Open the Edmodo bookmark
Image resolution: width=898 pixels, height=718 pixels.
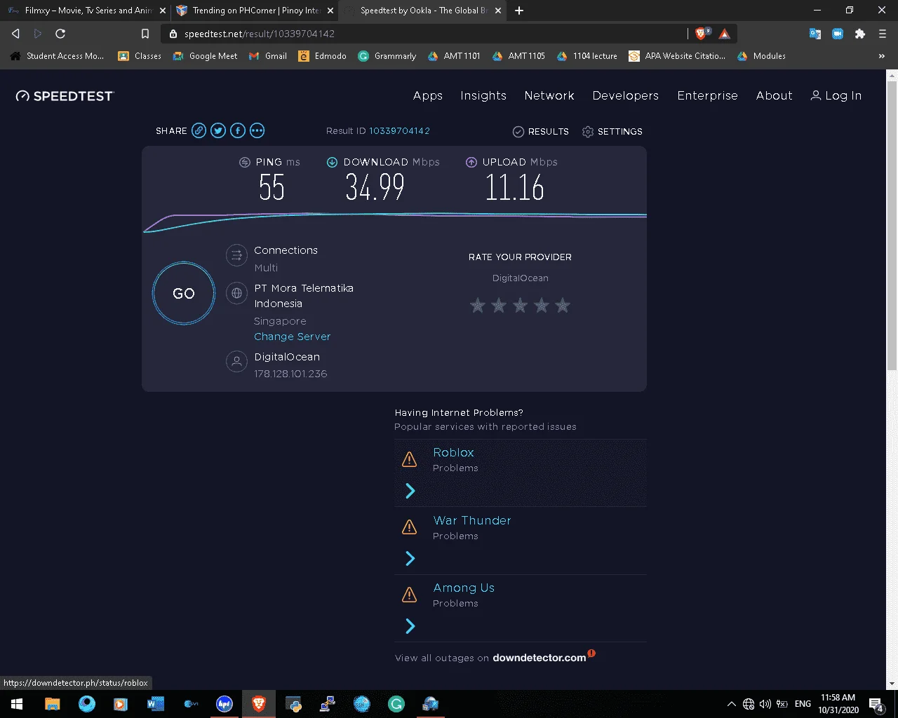coord(323,56)
